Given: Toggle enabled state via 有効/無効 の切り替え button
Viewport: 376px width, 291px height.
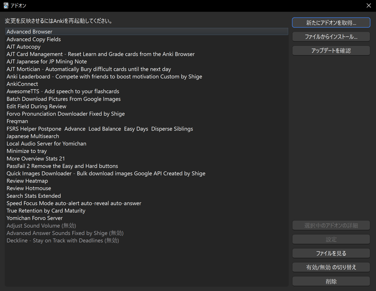Looking at the screenshot, I should point(331,267).
